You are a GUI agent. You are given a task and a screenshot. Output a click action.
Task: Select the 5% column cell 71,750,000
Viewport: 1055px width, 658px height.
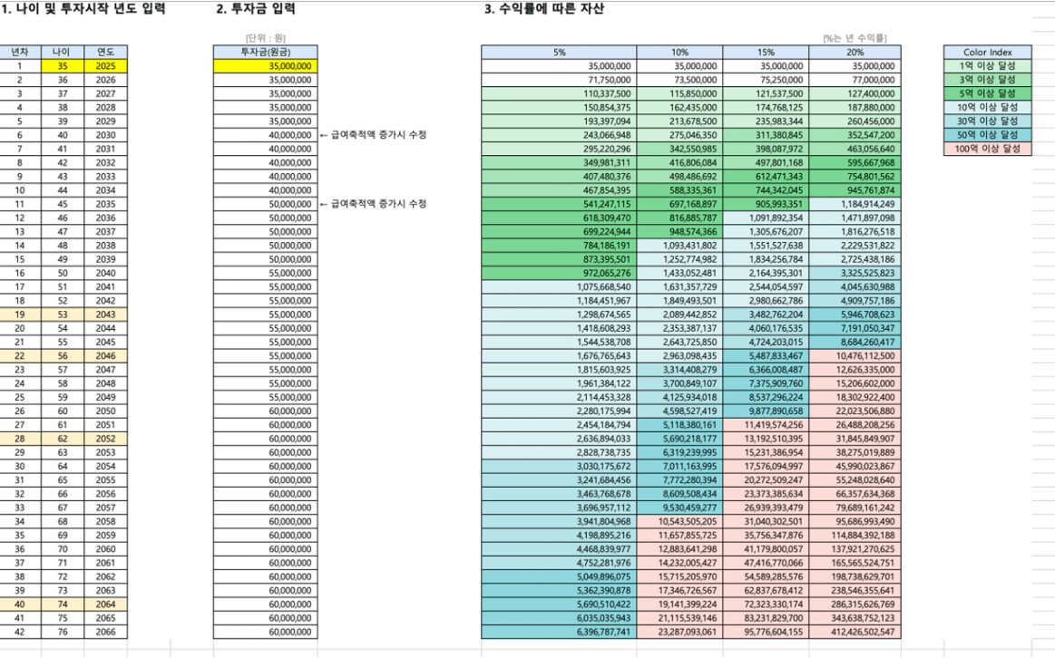tap(559, 80)
